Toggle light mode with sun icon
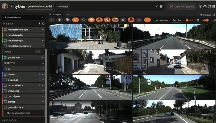This screenshot has width=216, height=123. 200,6
